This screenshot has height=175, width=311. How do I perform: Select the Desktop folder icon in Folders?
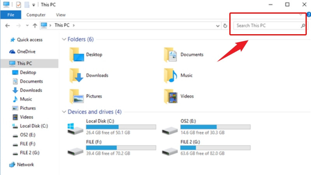77,55
